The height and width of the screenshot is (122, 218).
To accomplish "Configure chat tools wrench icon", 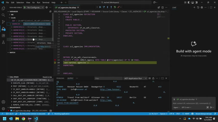I will point(208,107).
